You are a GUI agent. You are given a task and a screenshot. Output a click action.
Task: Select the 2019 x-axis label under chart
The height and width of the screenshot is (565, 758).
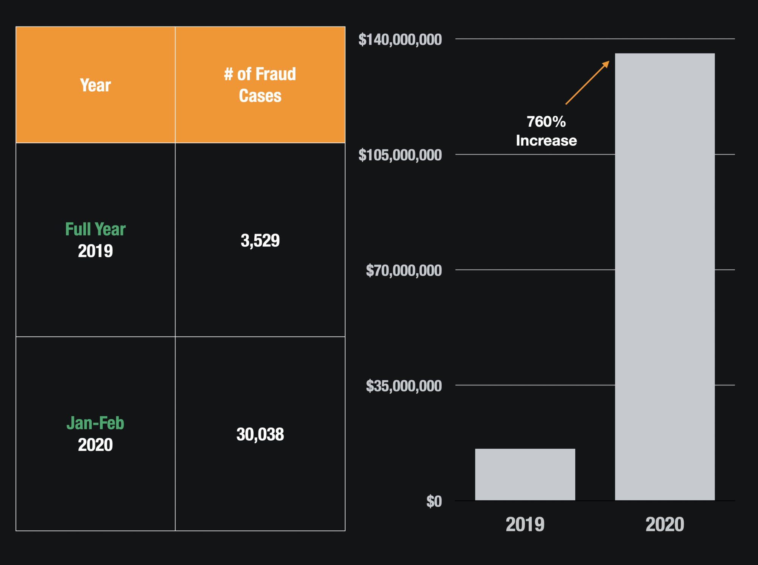tap(525, 524)
